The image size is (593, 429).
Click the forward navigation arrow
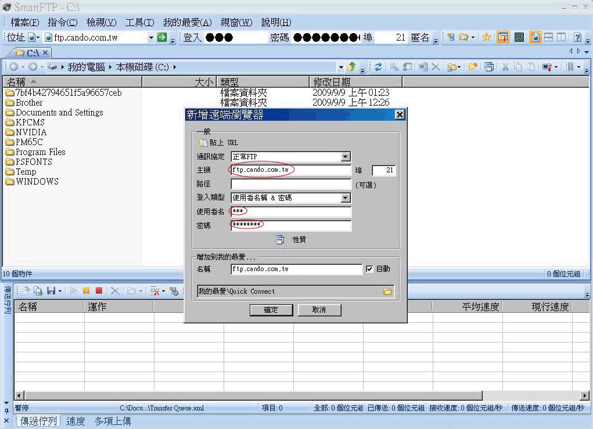coord(33,67)
